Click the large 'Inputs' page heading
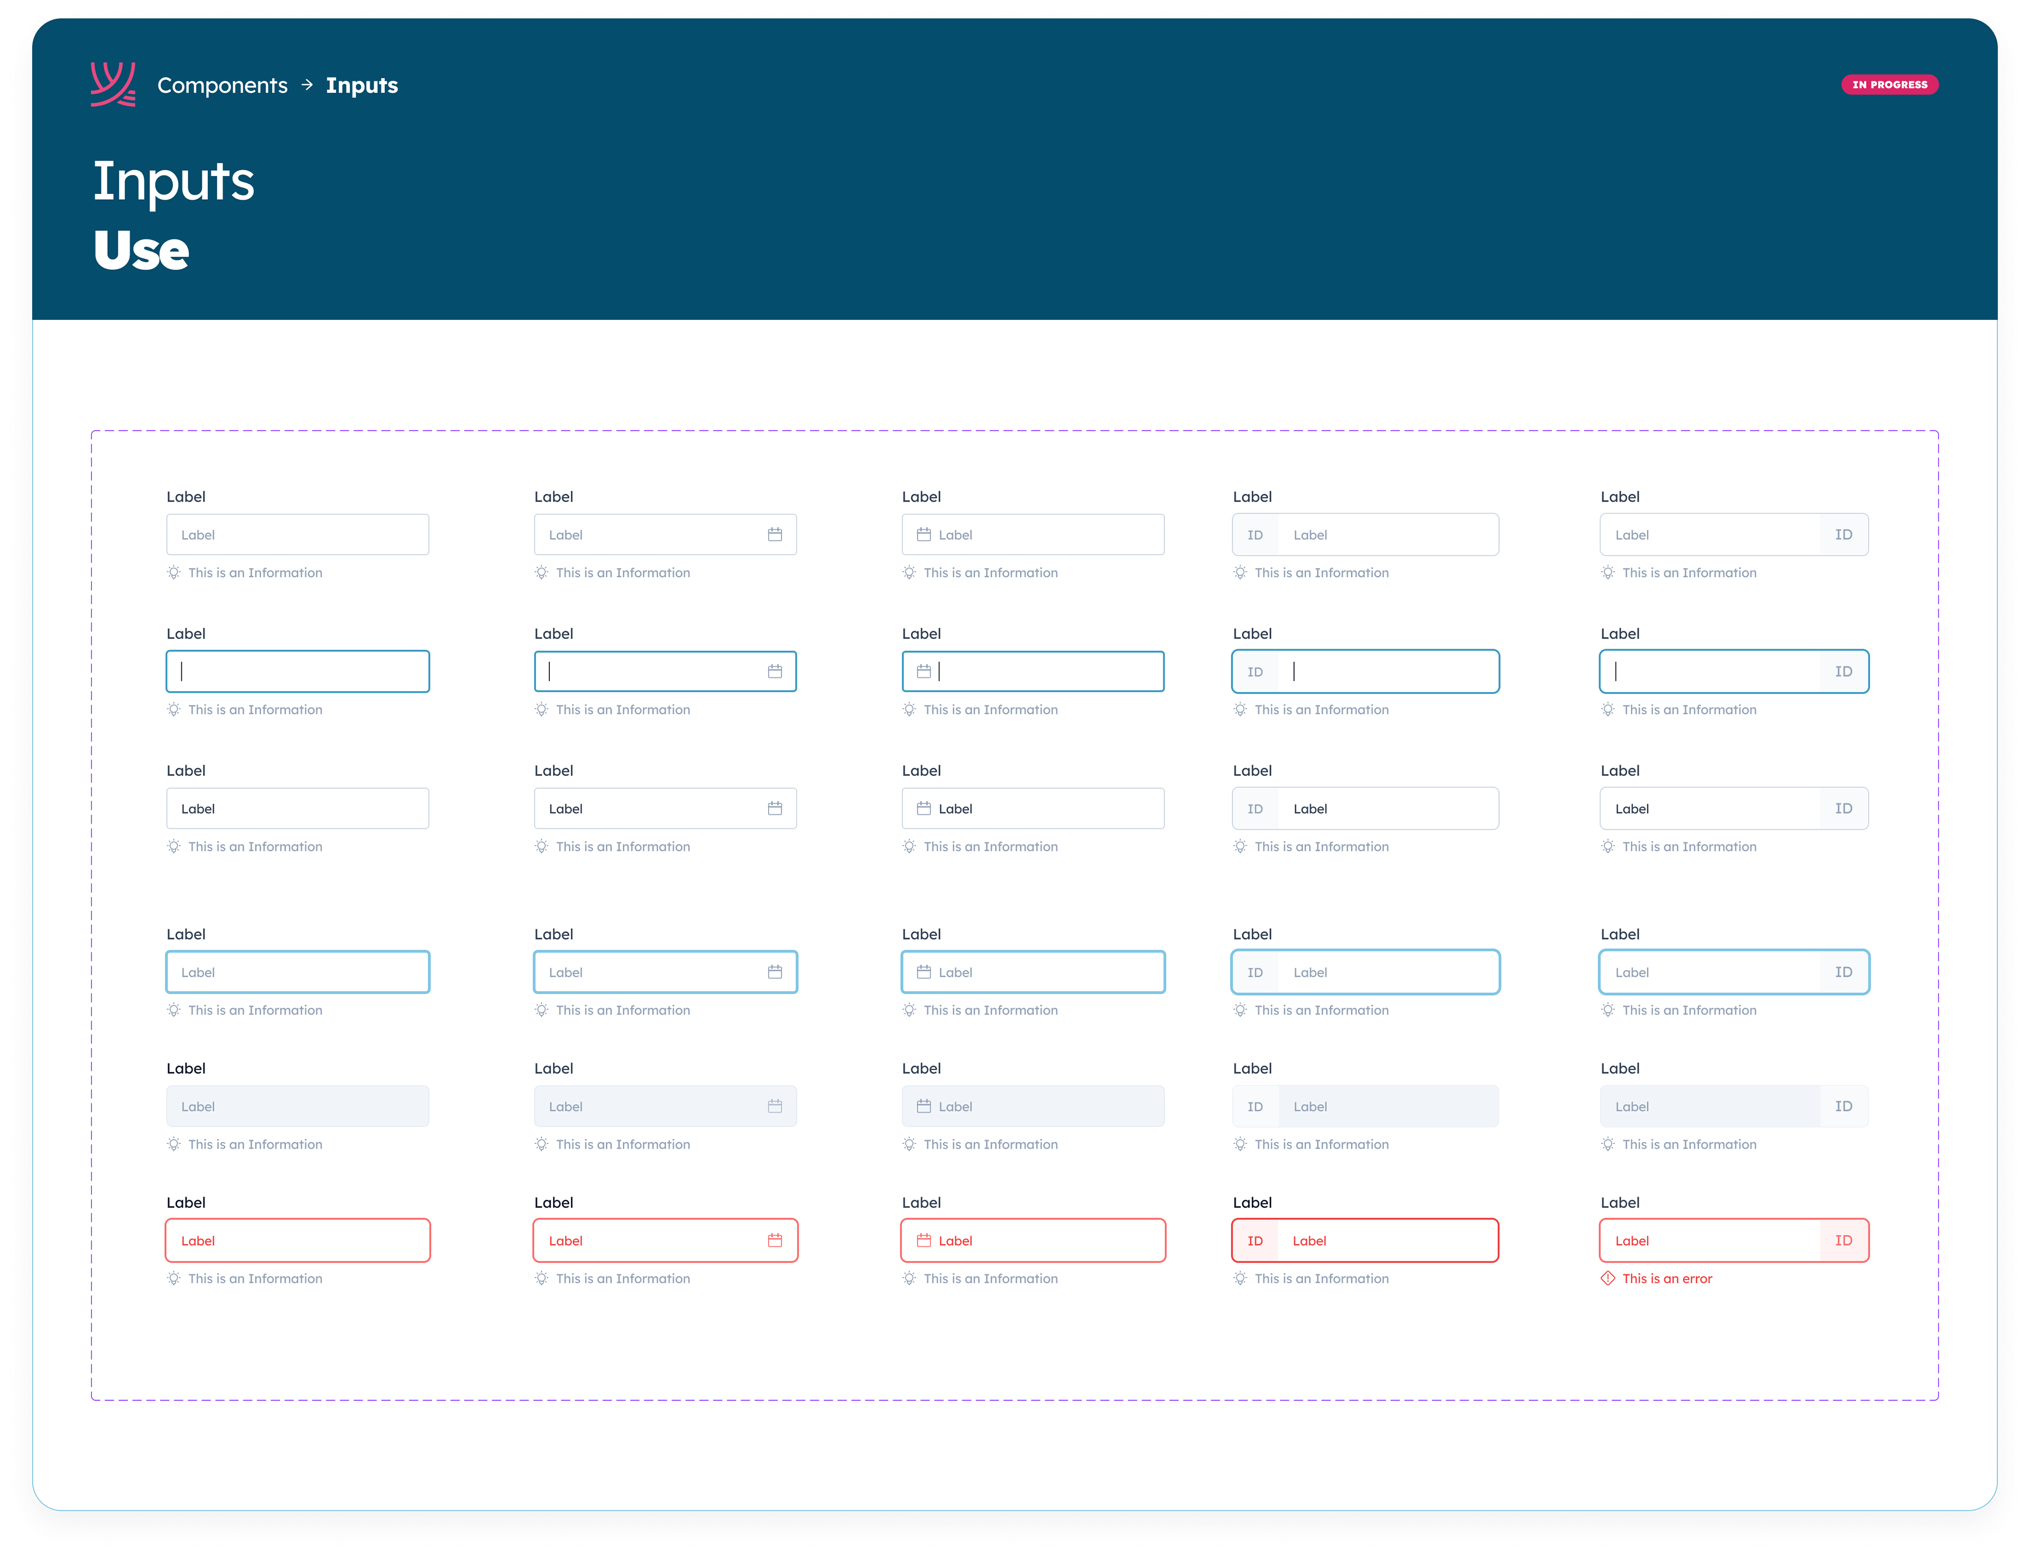The width and height of the screenshot is (2030, 1557). [x=173, y=181]
